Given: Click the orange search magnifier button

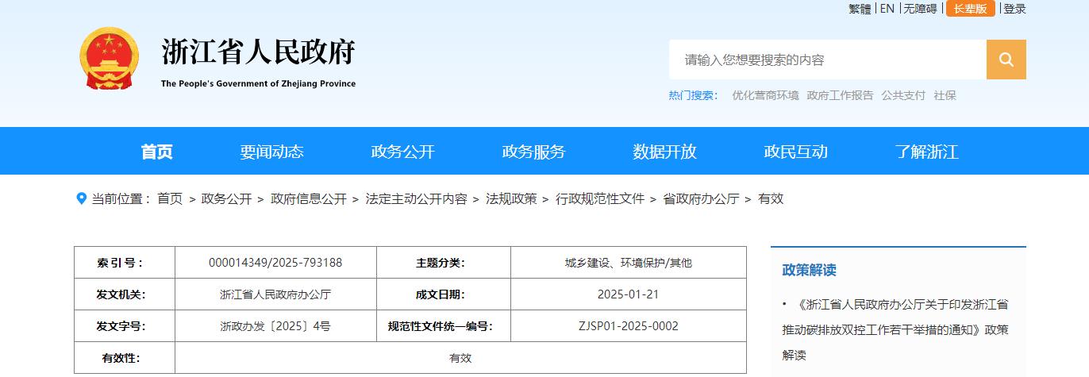Looking at the screenshot, I should 1006,60.
